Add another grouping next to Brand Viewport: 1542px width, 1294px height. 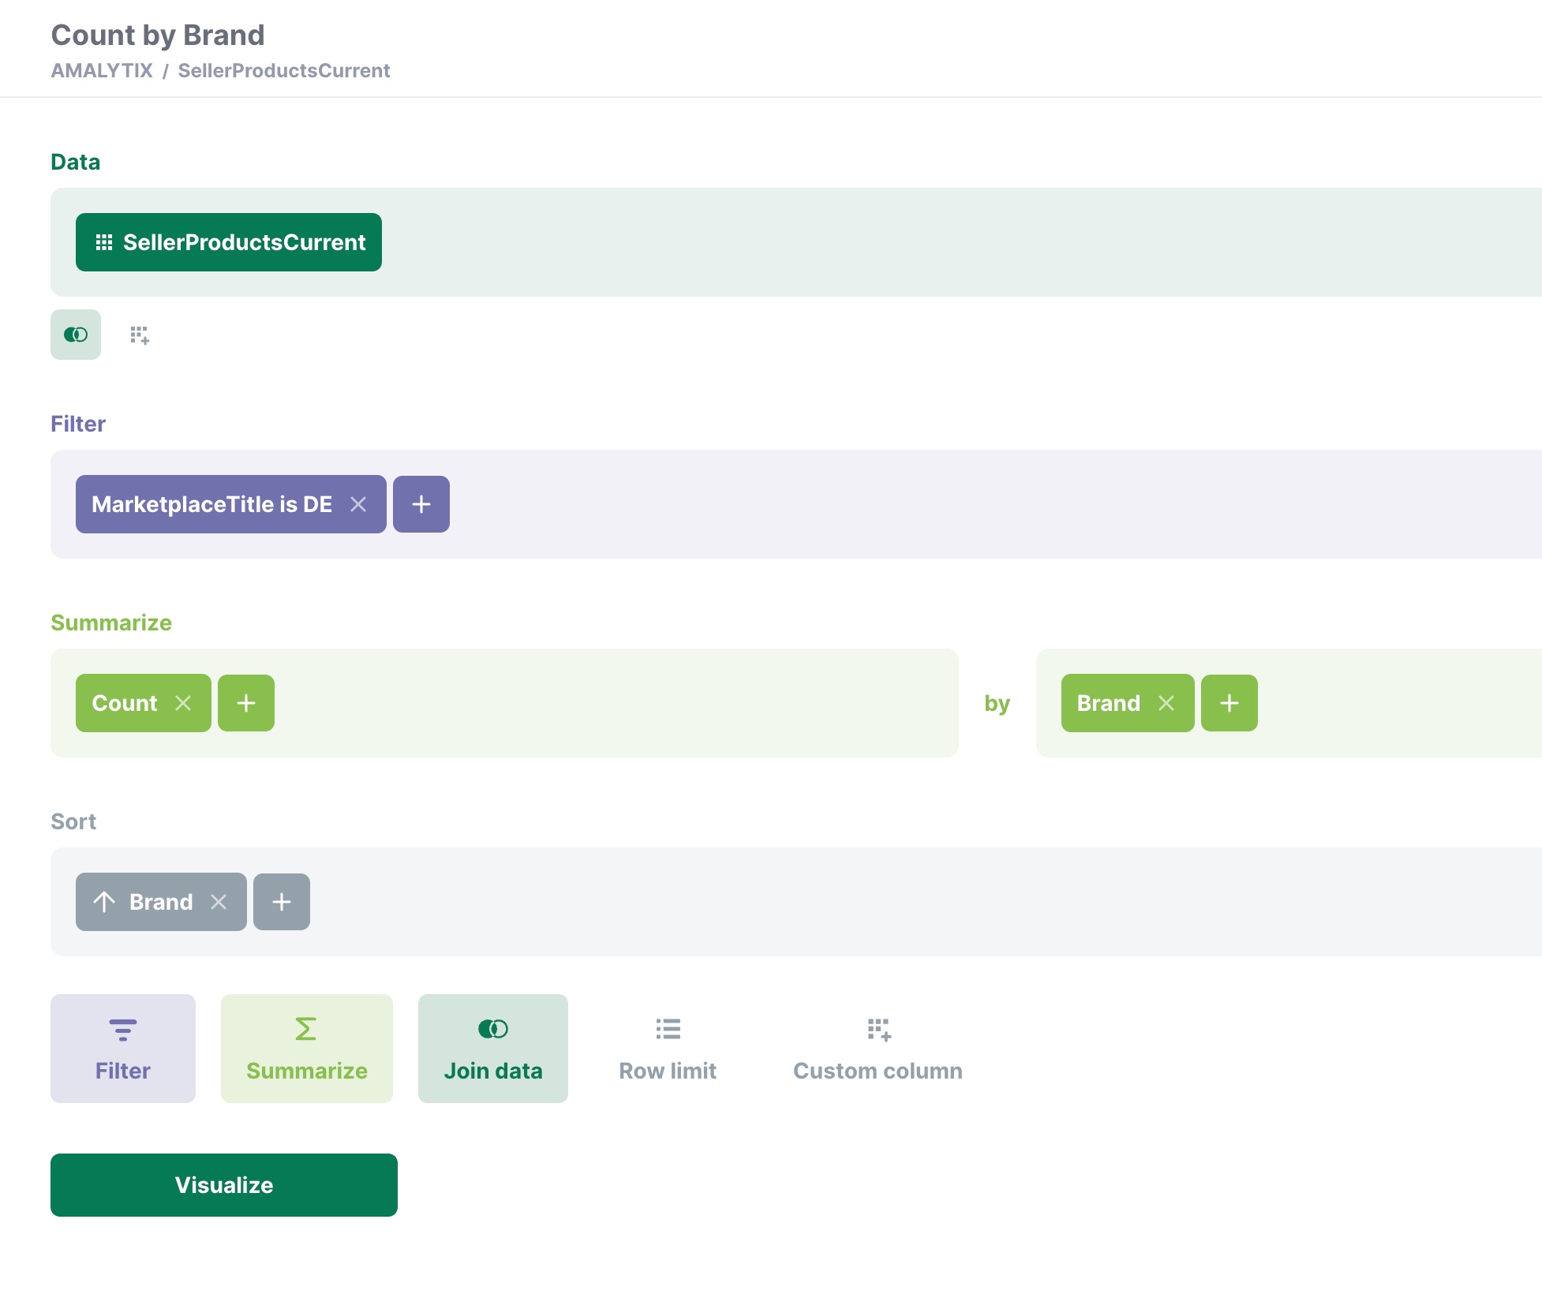[x=1229, y=703]
